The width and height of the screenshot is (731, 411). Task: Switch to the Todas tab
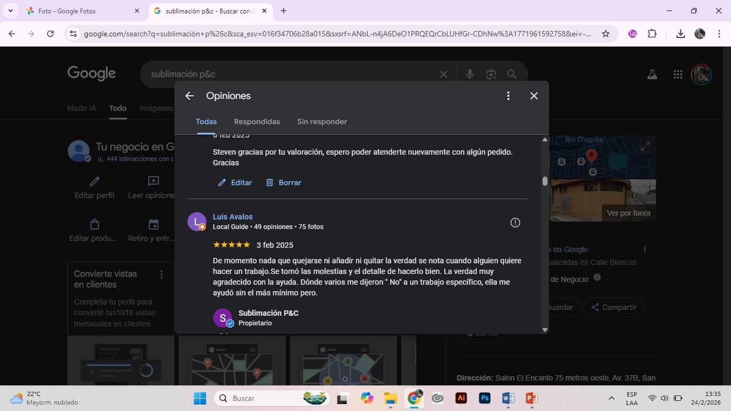pos(206,121)
